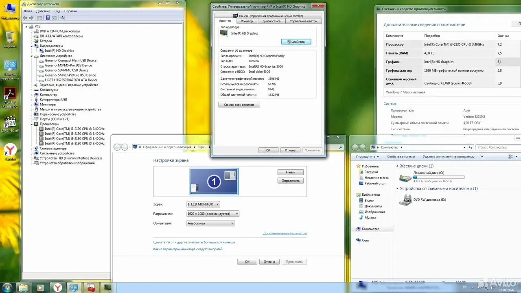Open the Ориентация orientation dropdown
This screenshot has width=521, height=293.
pos(210,223)
